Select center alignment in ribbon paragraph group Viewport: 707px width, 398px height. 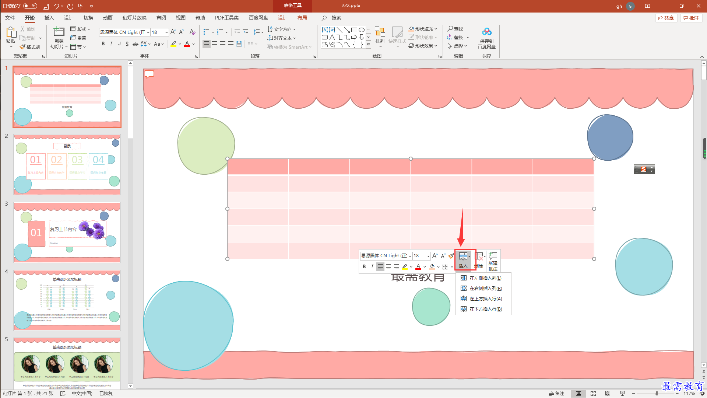pyautogui.click(x=215, y=44)
